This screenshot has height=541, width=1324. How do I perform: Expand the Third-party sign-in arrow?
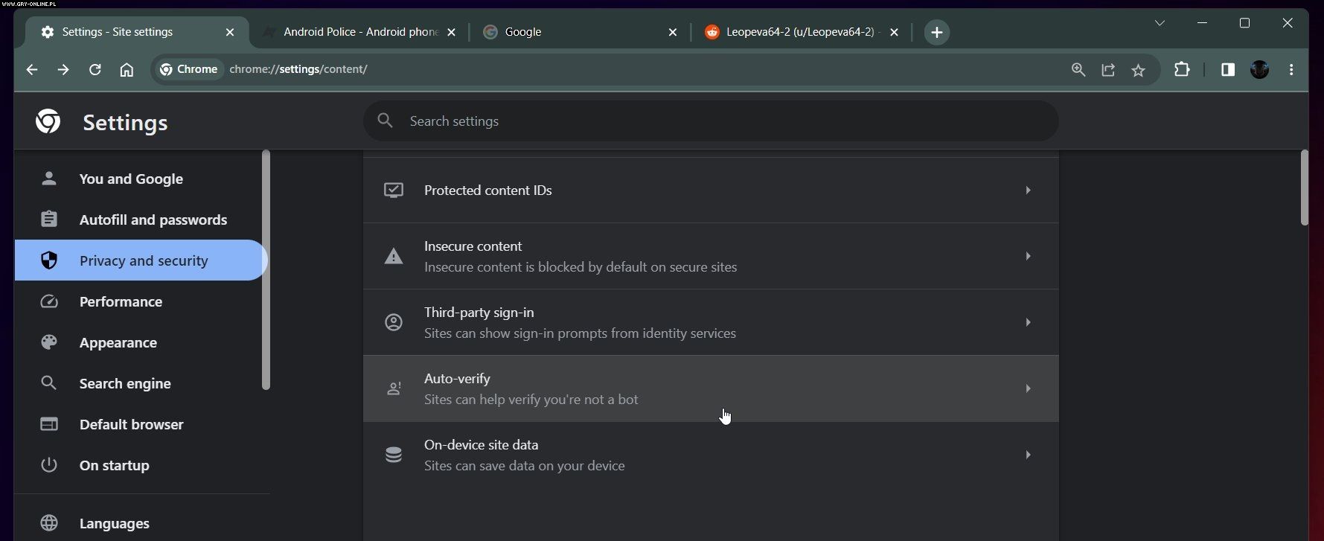point(1028,322)
